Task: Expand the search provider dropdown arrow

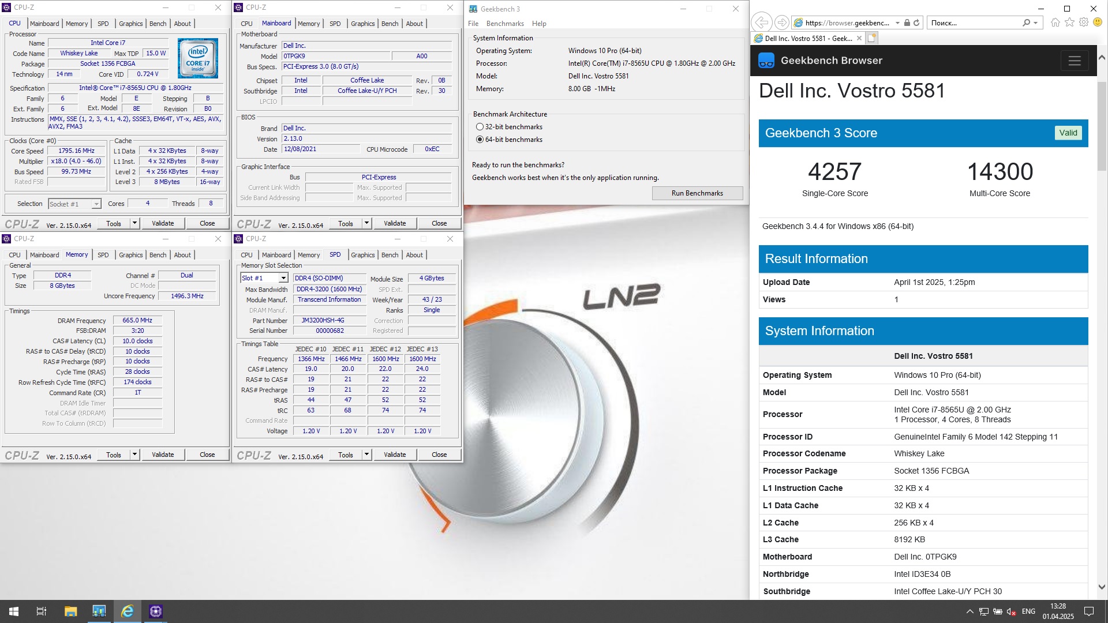Action: (x=1036, y=23)
